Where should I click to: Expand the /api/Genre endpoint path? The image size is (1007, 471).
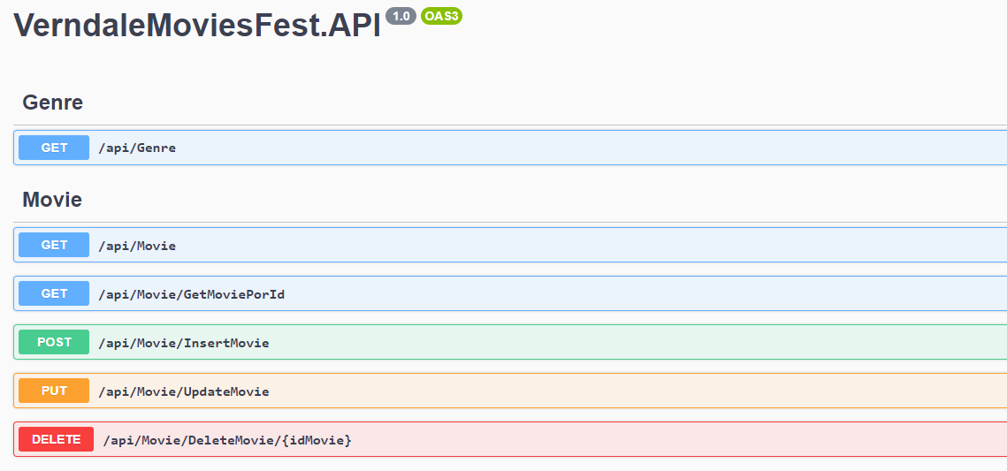pyautogui.click(x=137, y=148)
